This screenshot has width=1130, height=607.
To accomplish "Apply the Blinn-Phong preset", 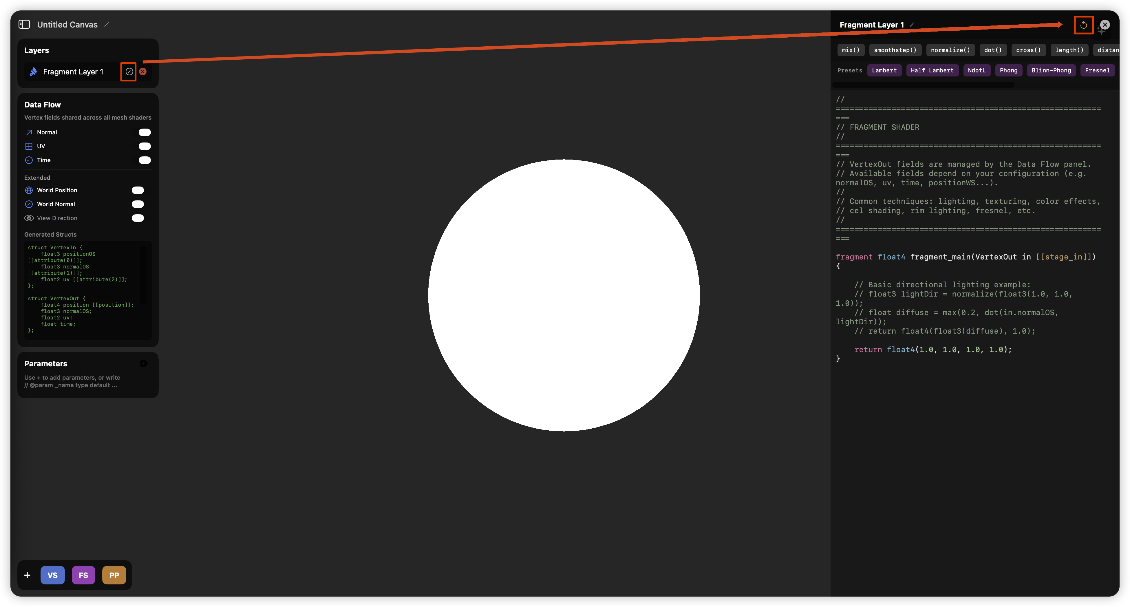I will tap(1051, 70).
